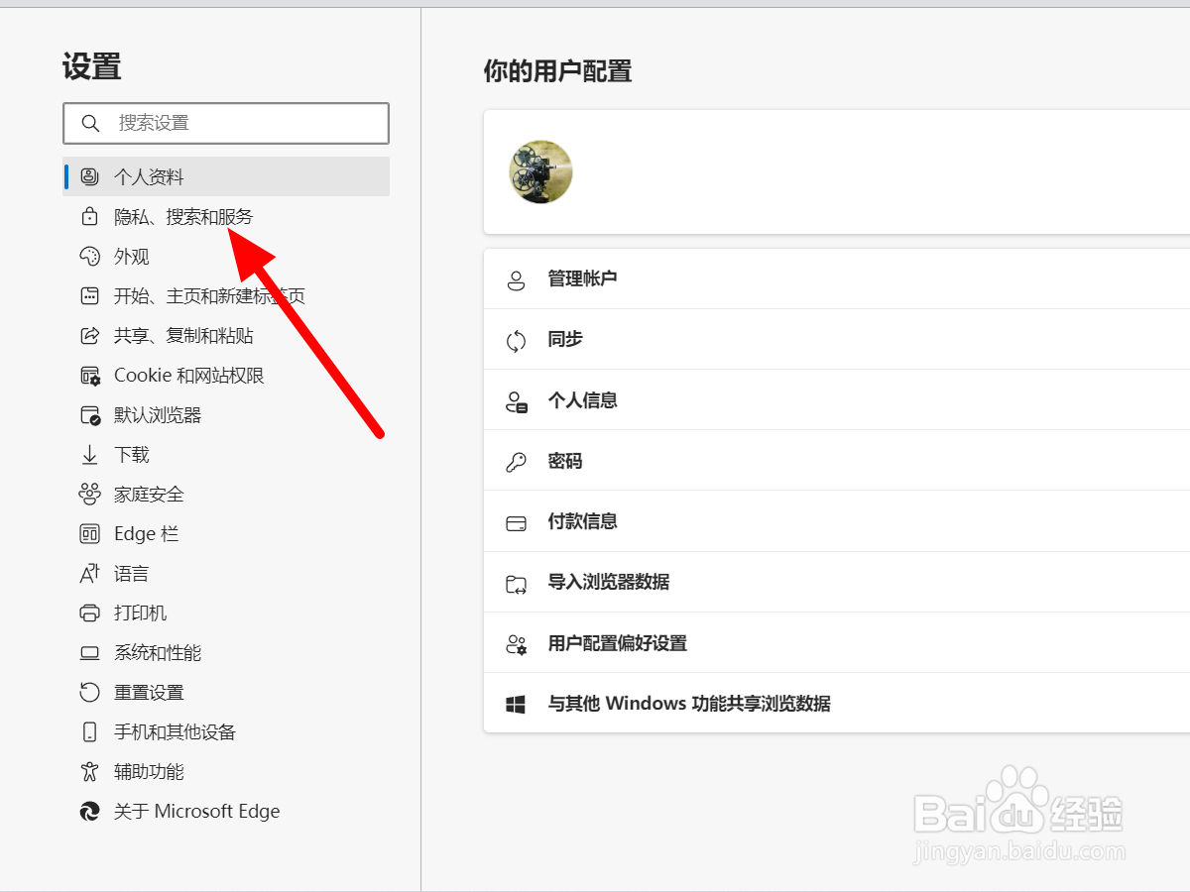
Task: Click the Cookie 和网站权限 icon
Action: (89, 376)
